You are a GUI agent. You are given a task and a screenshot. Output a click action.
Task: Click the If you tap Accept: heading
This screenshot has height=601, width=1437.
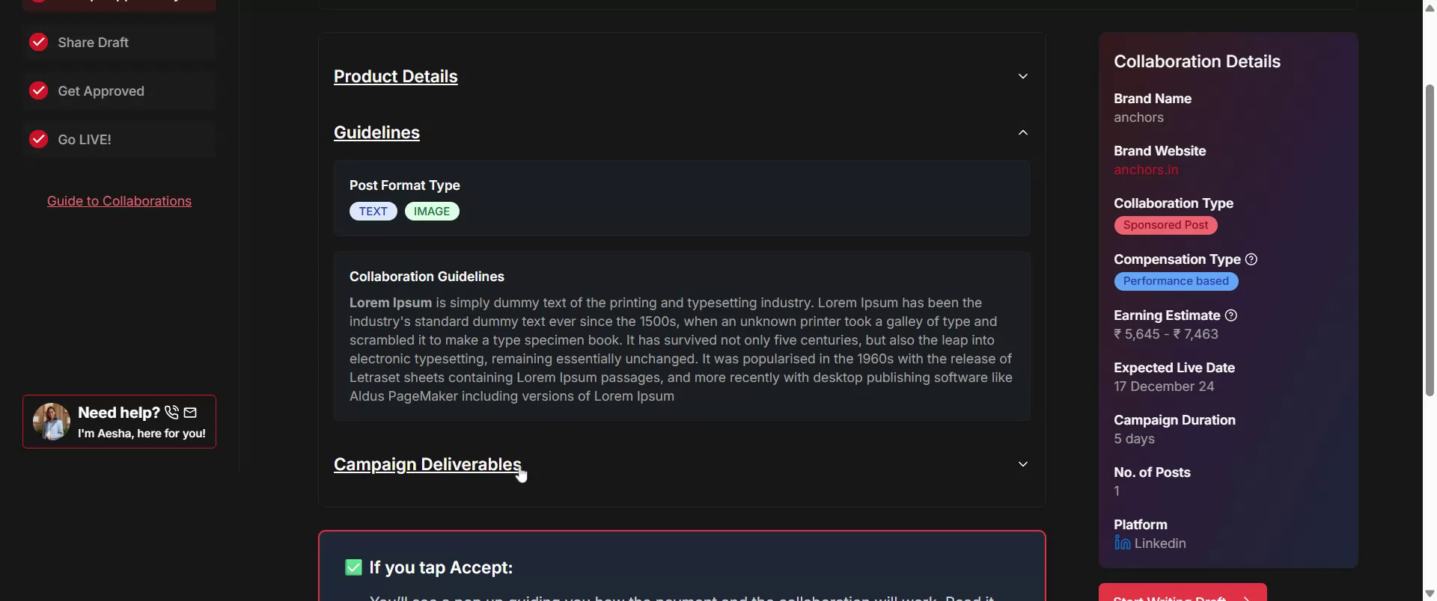click(x=441, y=567)
